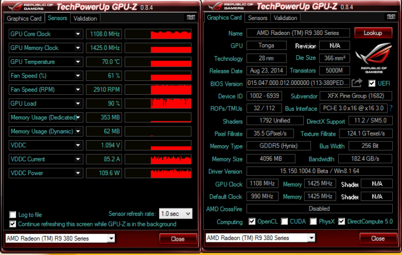Click the XFX Pine Group (1682) subvendor field
This screenshot has width=402, height=255.
pyautogui.click(x=356, y=96)
